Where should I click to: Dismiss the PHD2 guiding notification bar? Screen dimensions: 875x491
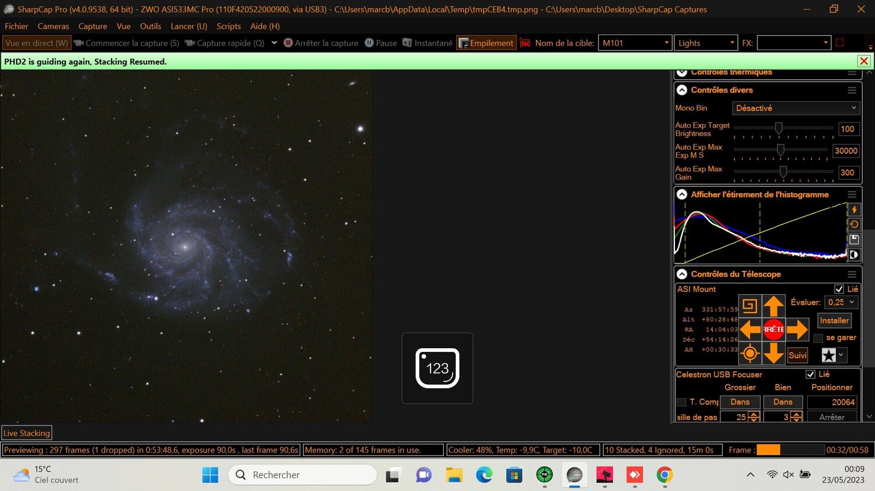coord(864,61)
